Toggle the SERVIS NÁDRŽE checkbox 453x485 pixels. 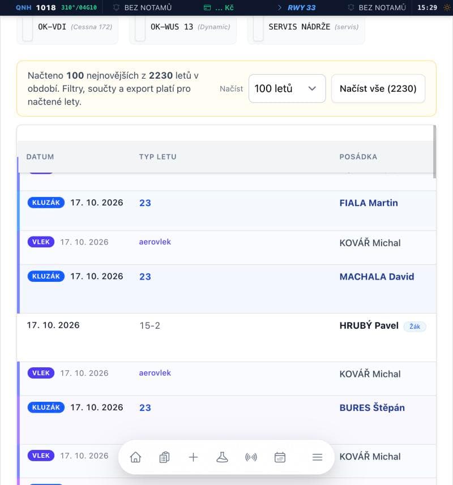click(x=258, y=29)
